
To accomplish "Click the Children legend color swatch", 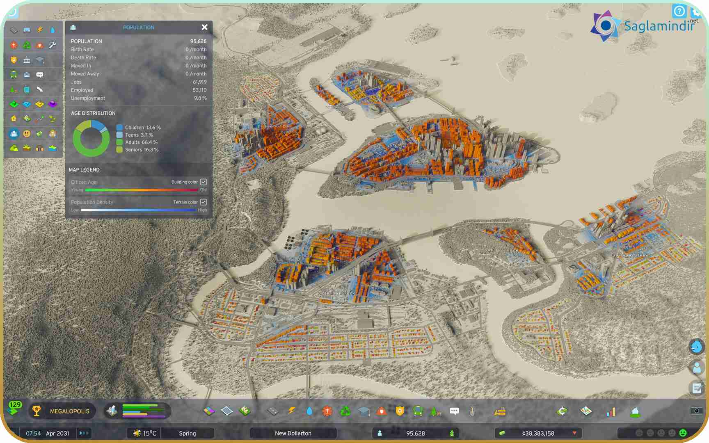I will 119,128.
